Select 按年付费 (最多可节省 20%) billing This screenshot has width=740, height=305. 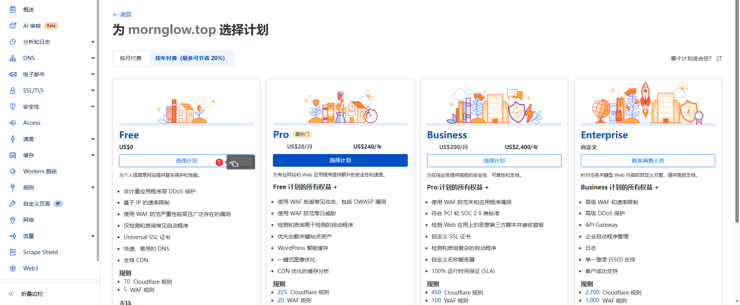pos(190,58)
